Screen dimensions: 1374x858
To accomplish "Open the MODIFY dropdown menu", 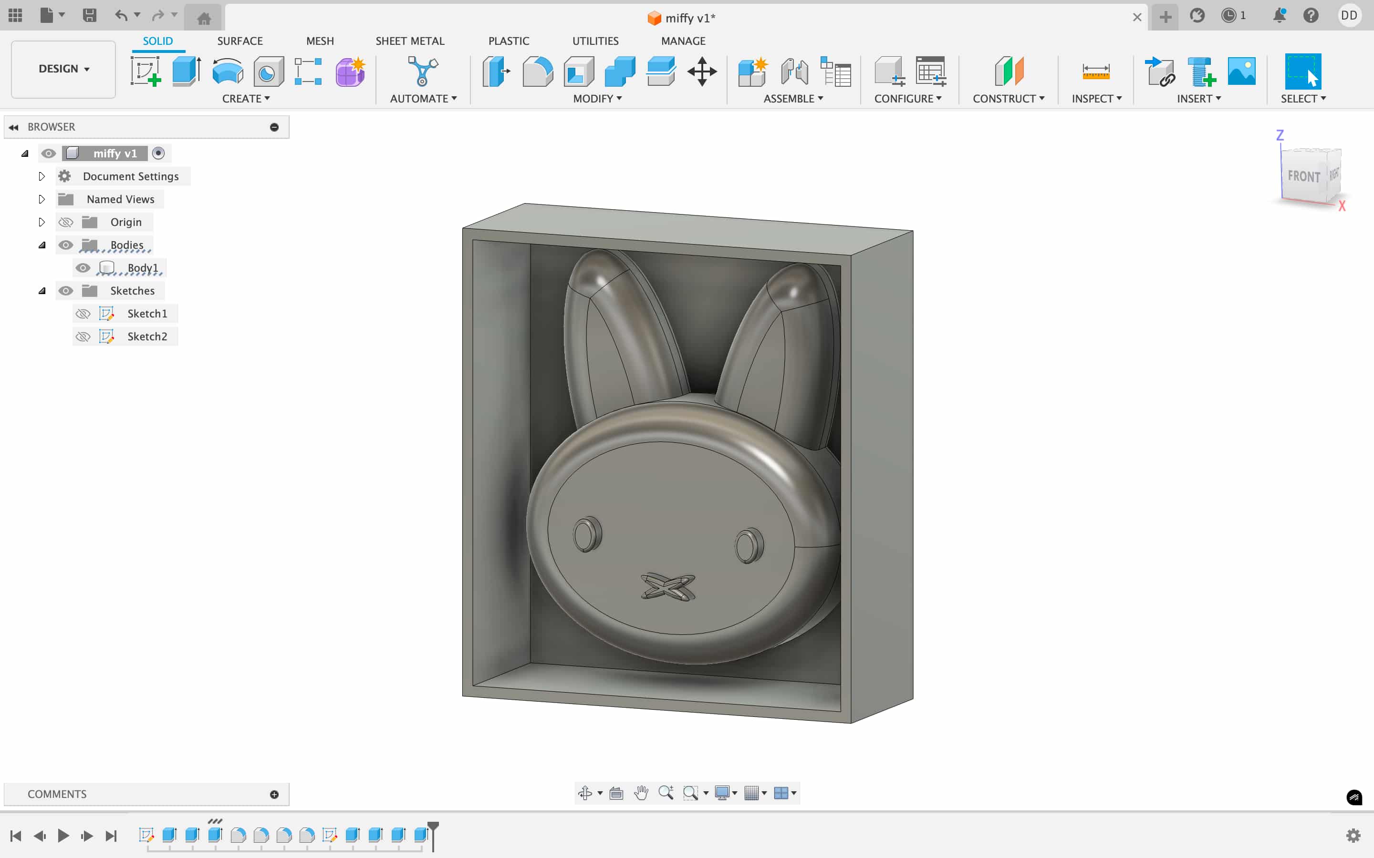I will tap(597, 99).
